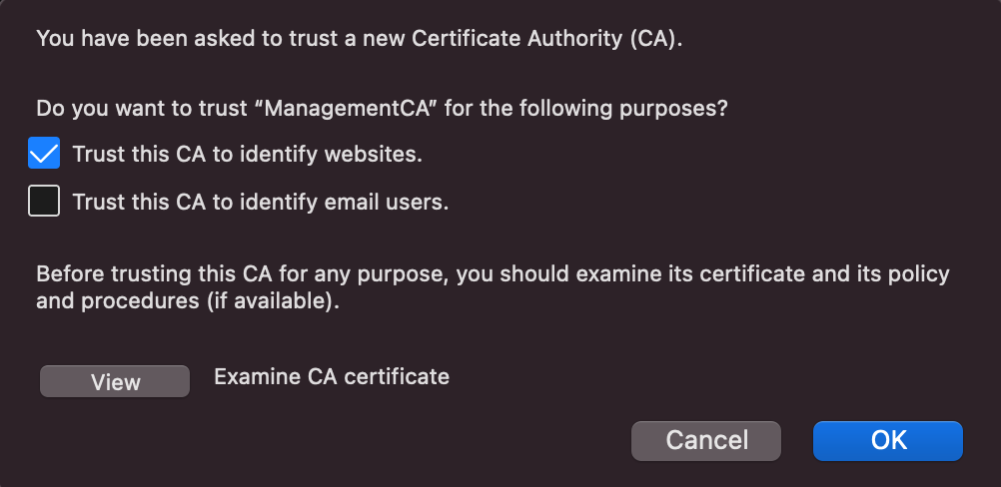Click the empty box beside email users
1001x487 pixels.
coord(45,202)
